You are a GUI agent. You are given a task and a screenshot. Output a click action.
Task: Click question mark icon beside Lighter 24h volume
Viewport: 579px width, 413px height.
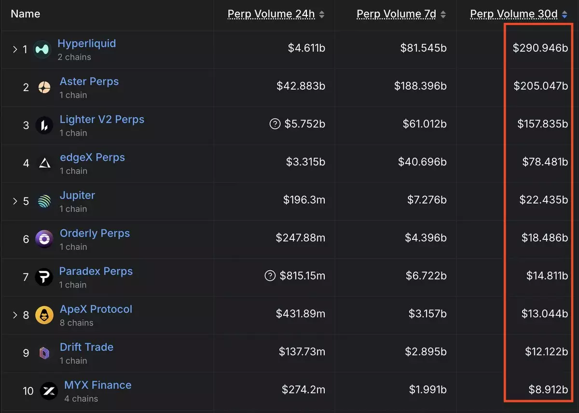pyautogui.click(x=275, y=124)
